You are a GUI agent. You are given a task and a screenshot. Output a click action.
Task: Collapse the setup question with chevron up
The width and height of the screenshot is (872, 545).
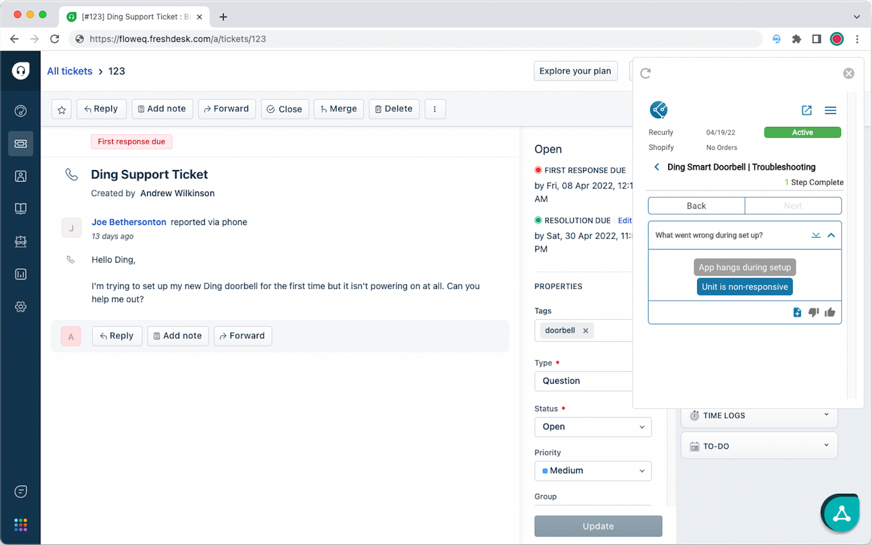click(x=831, y=235)
